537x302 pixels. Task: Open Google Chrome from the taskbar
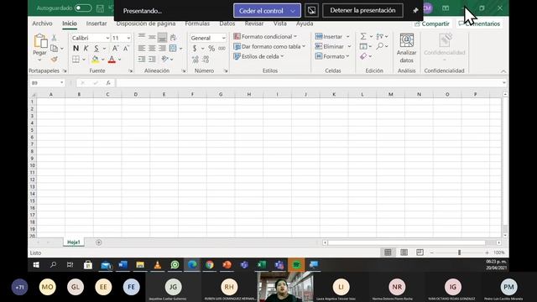pos(210,265)
